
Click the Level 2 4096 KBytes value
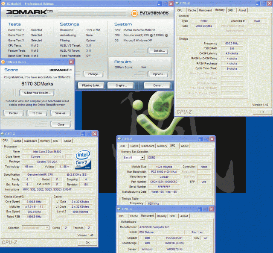pyautogui.click(x=80, y=212)
